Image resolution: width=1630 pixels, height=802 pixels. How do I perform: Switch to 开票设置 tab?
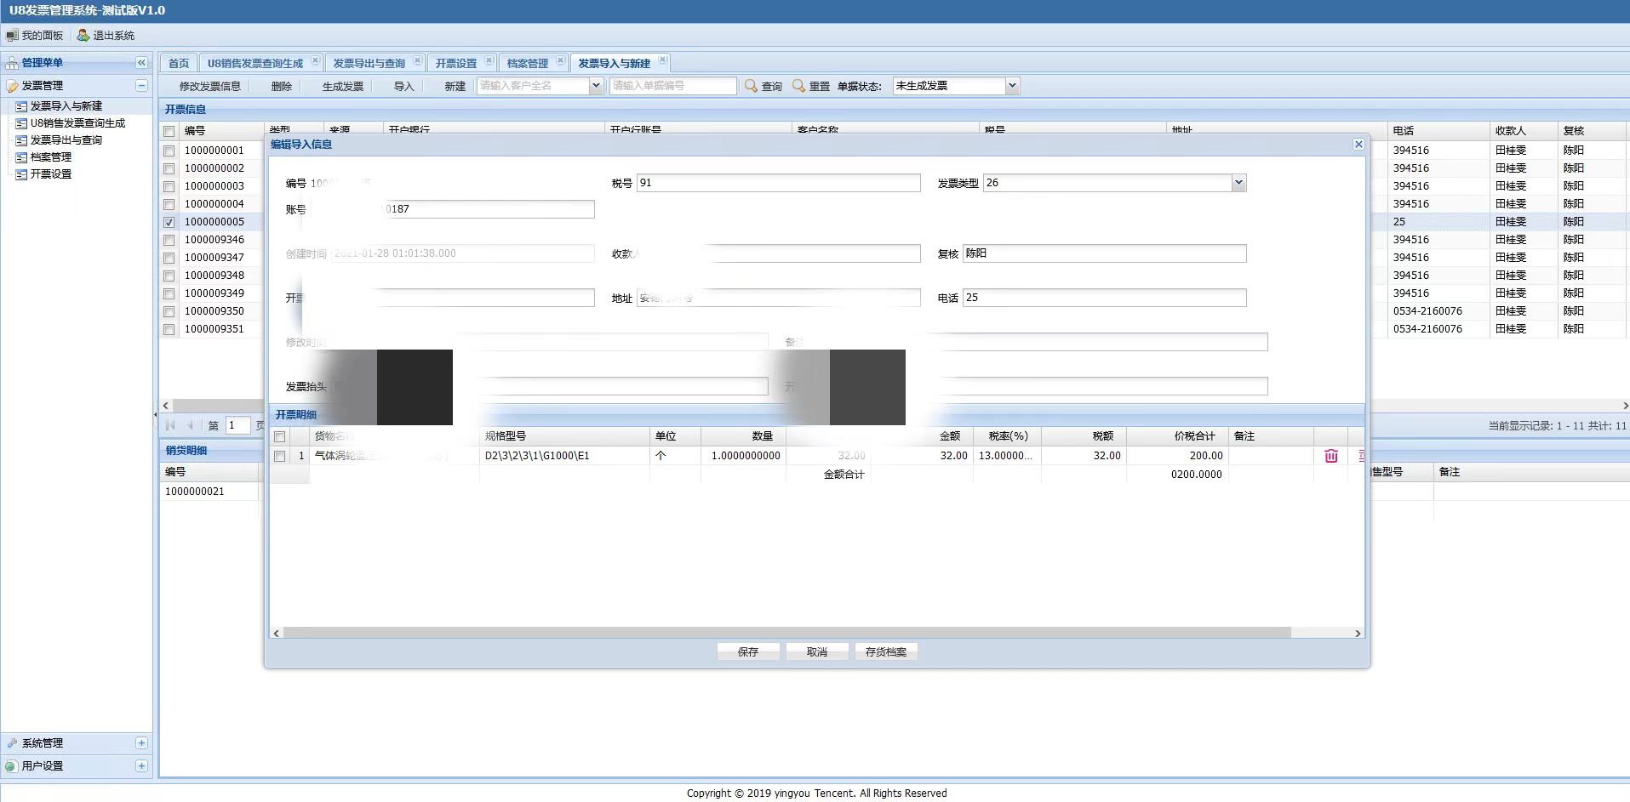(x=456, y=64)
